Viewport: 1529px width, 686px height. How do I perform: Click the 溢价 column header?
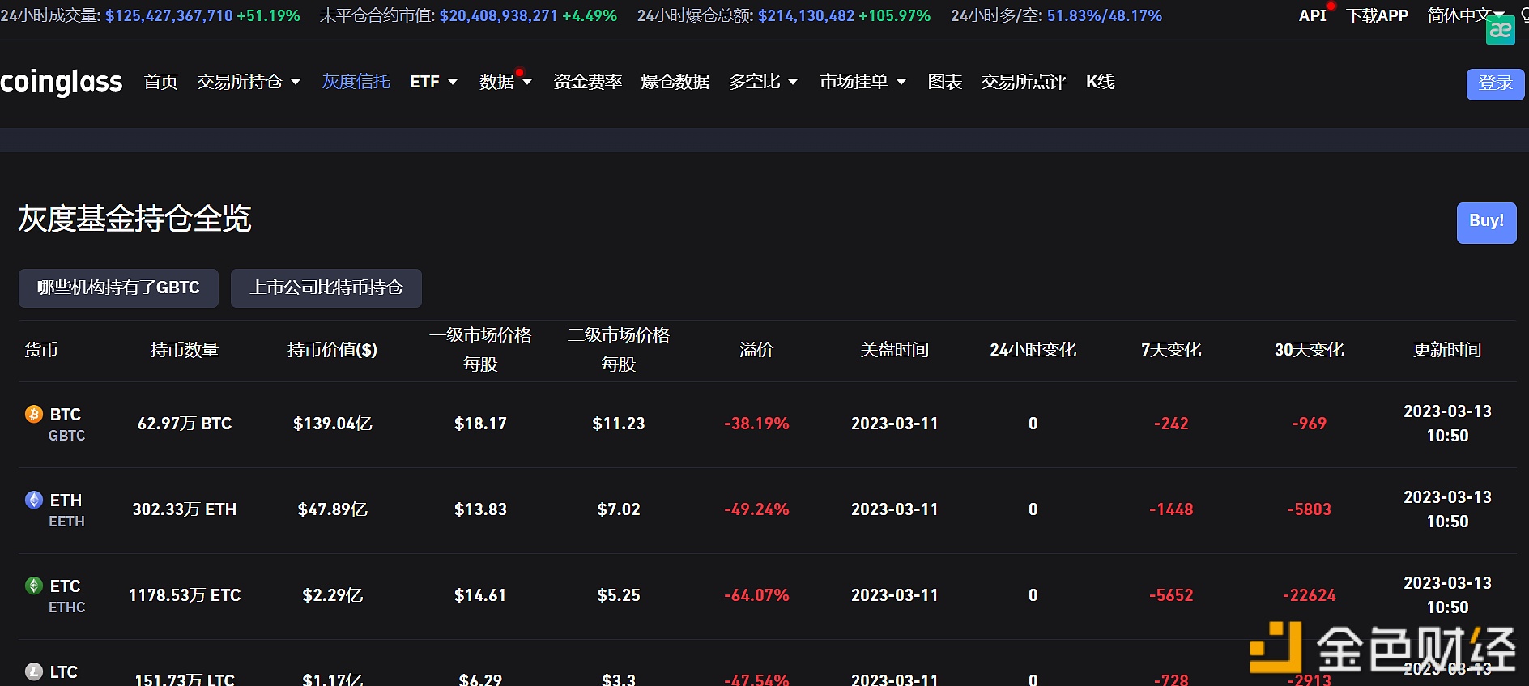(756, 350)
